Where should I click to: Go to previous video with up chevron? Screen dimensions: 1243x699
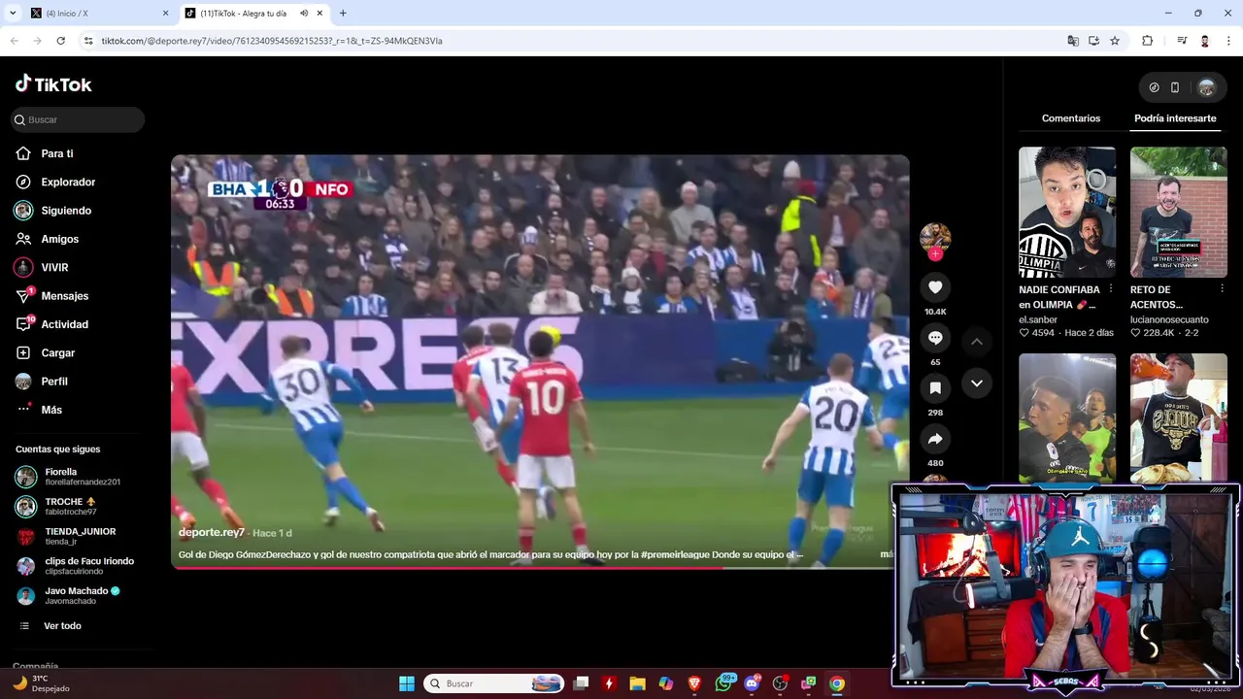tap(977, 341)
